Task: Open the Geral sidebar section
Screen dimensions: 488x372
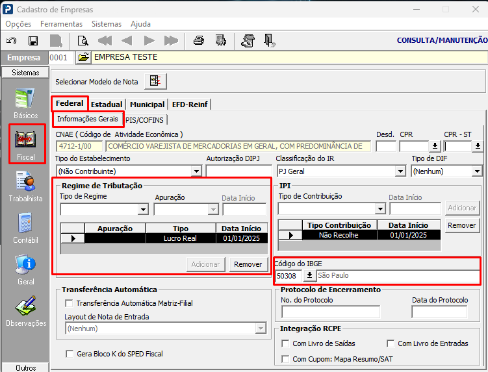Action: pyautogui.click(x=25, y=269)
